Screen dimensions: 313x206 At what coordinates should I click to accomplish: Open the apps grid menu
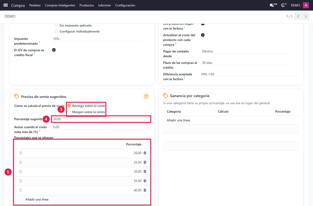6,5
